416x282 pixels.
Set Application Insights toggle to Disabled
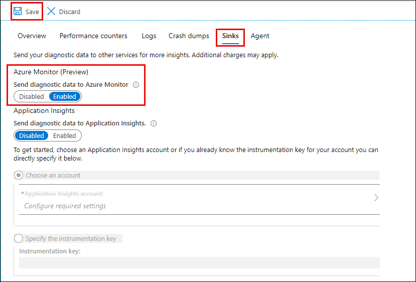coord(32,135)
